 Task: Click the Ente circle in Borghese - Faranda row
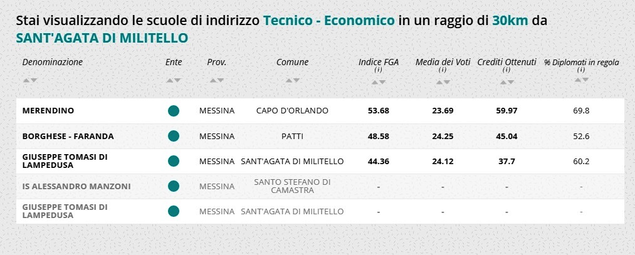click(174, 136)
